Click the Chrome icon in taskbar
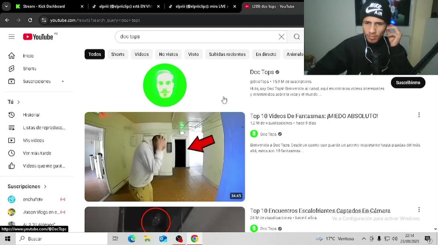The width and height of the screenshot is (438, 245). [194, 239]
